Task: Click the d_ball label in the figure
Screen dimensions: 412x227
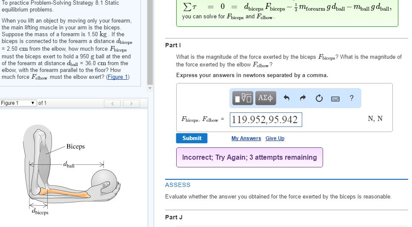Action: [69, 165]
